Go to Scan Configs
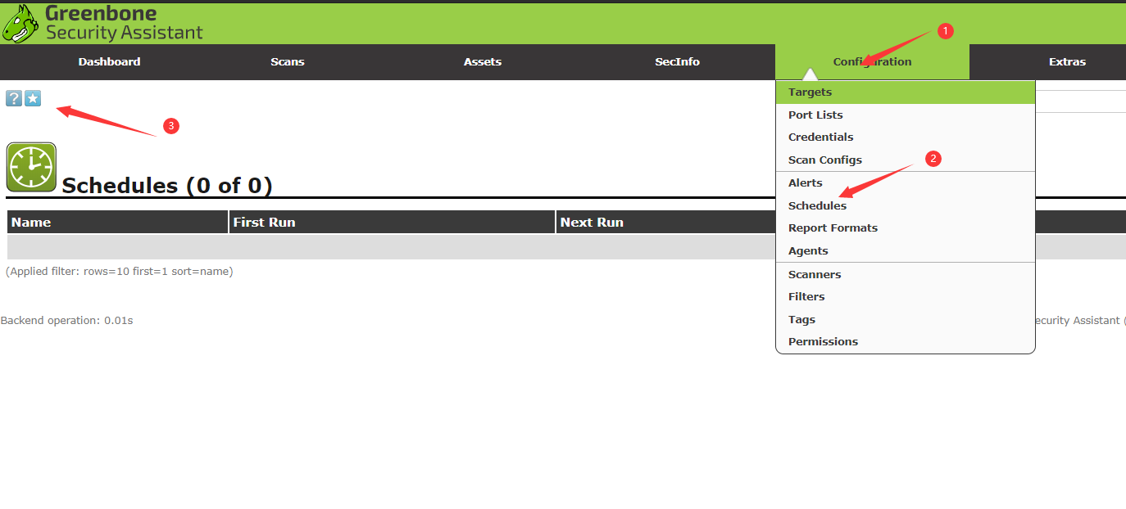Viewport: 1126px width, 509px height. 824,160
